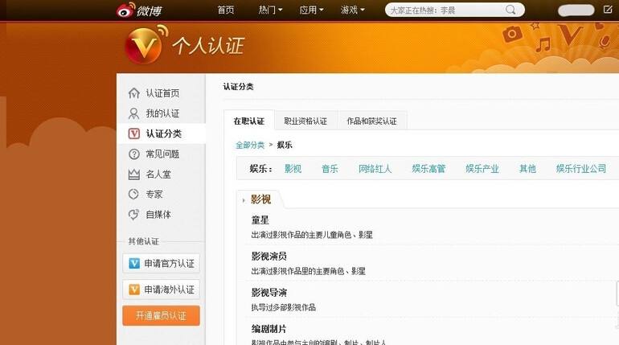This screenshot has width=619, height=345.
Task: Click the 网络红人 category link
Action: click(375, 169)
